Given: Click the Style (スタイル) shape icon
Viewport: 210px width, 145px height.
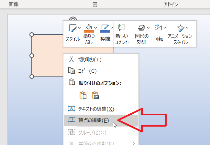Looking at the screenshot, I should [x=72, y=28].
